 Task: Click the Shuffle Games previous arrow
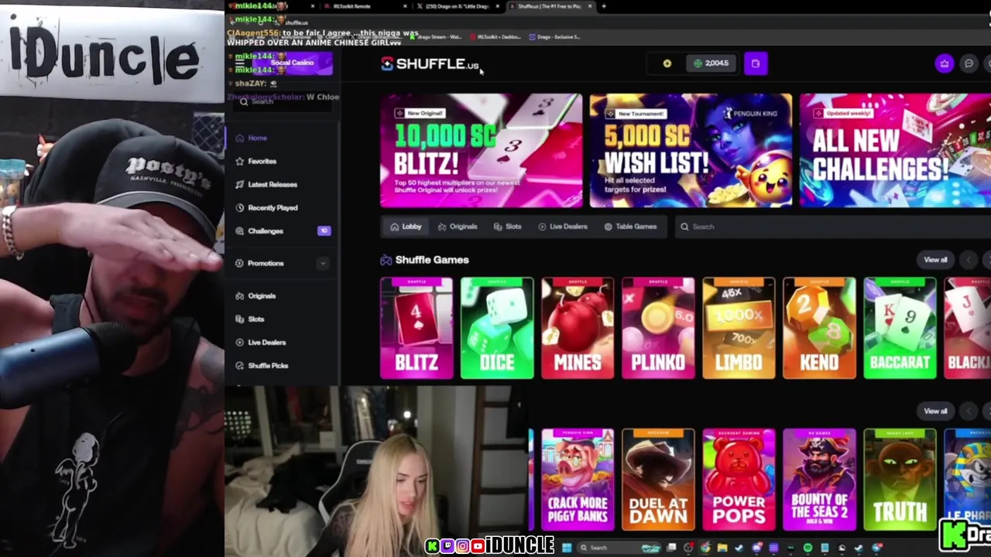tap(969, 260)
